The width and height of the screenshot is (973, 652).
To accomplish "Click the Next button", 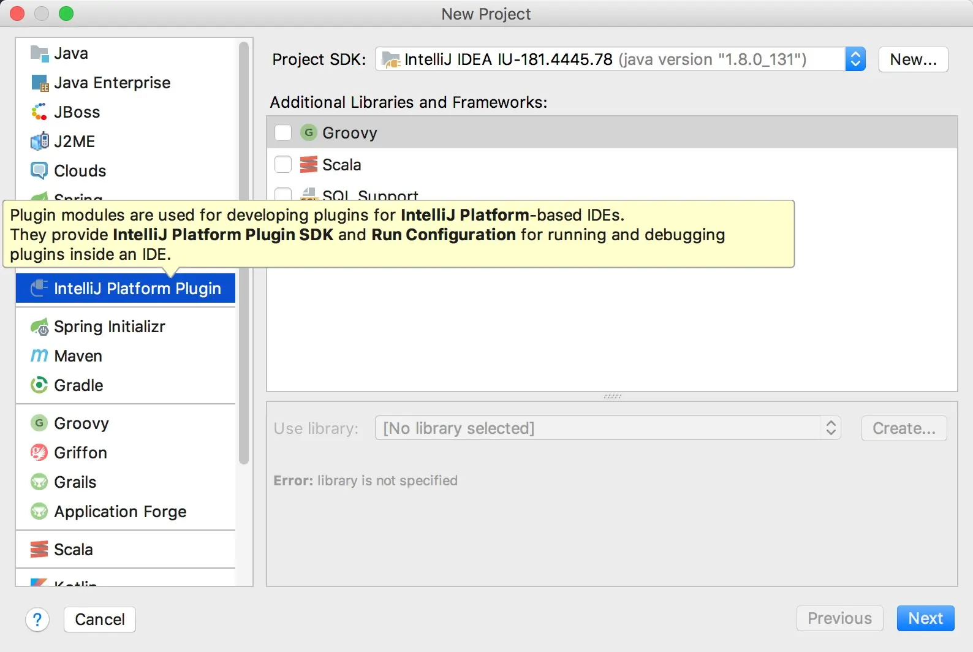I will [925, 618].
